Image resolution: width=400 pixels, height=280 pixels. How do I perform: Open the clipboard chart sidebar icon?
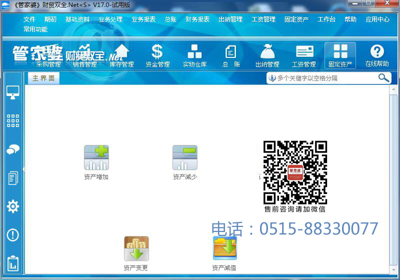[13, 263]
